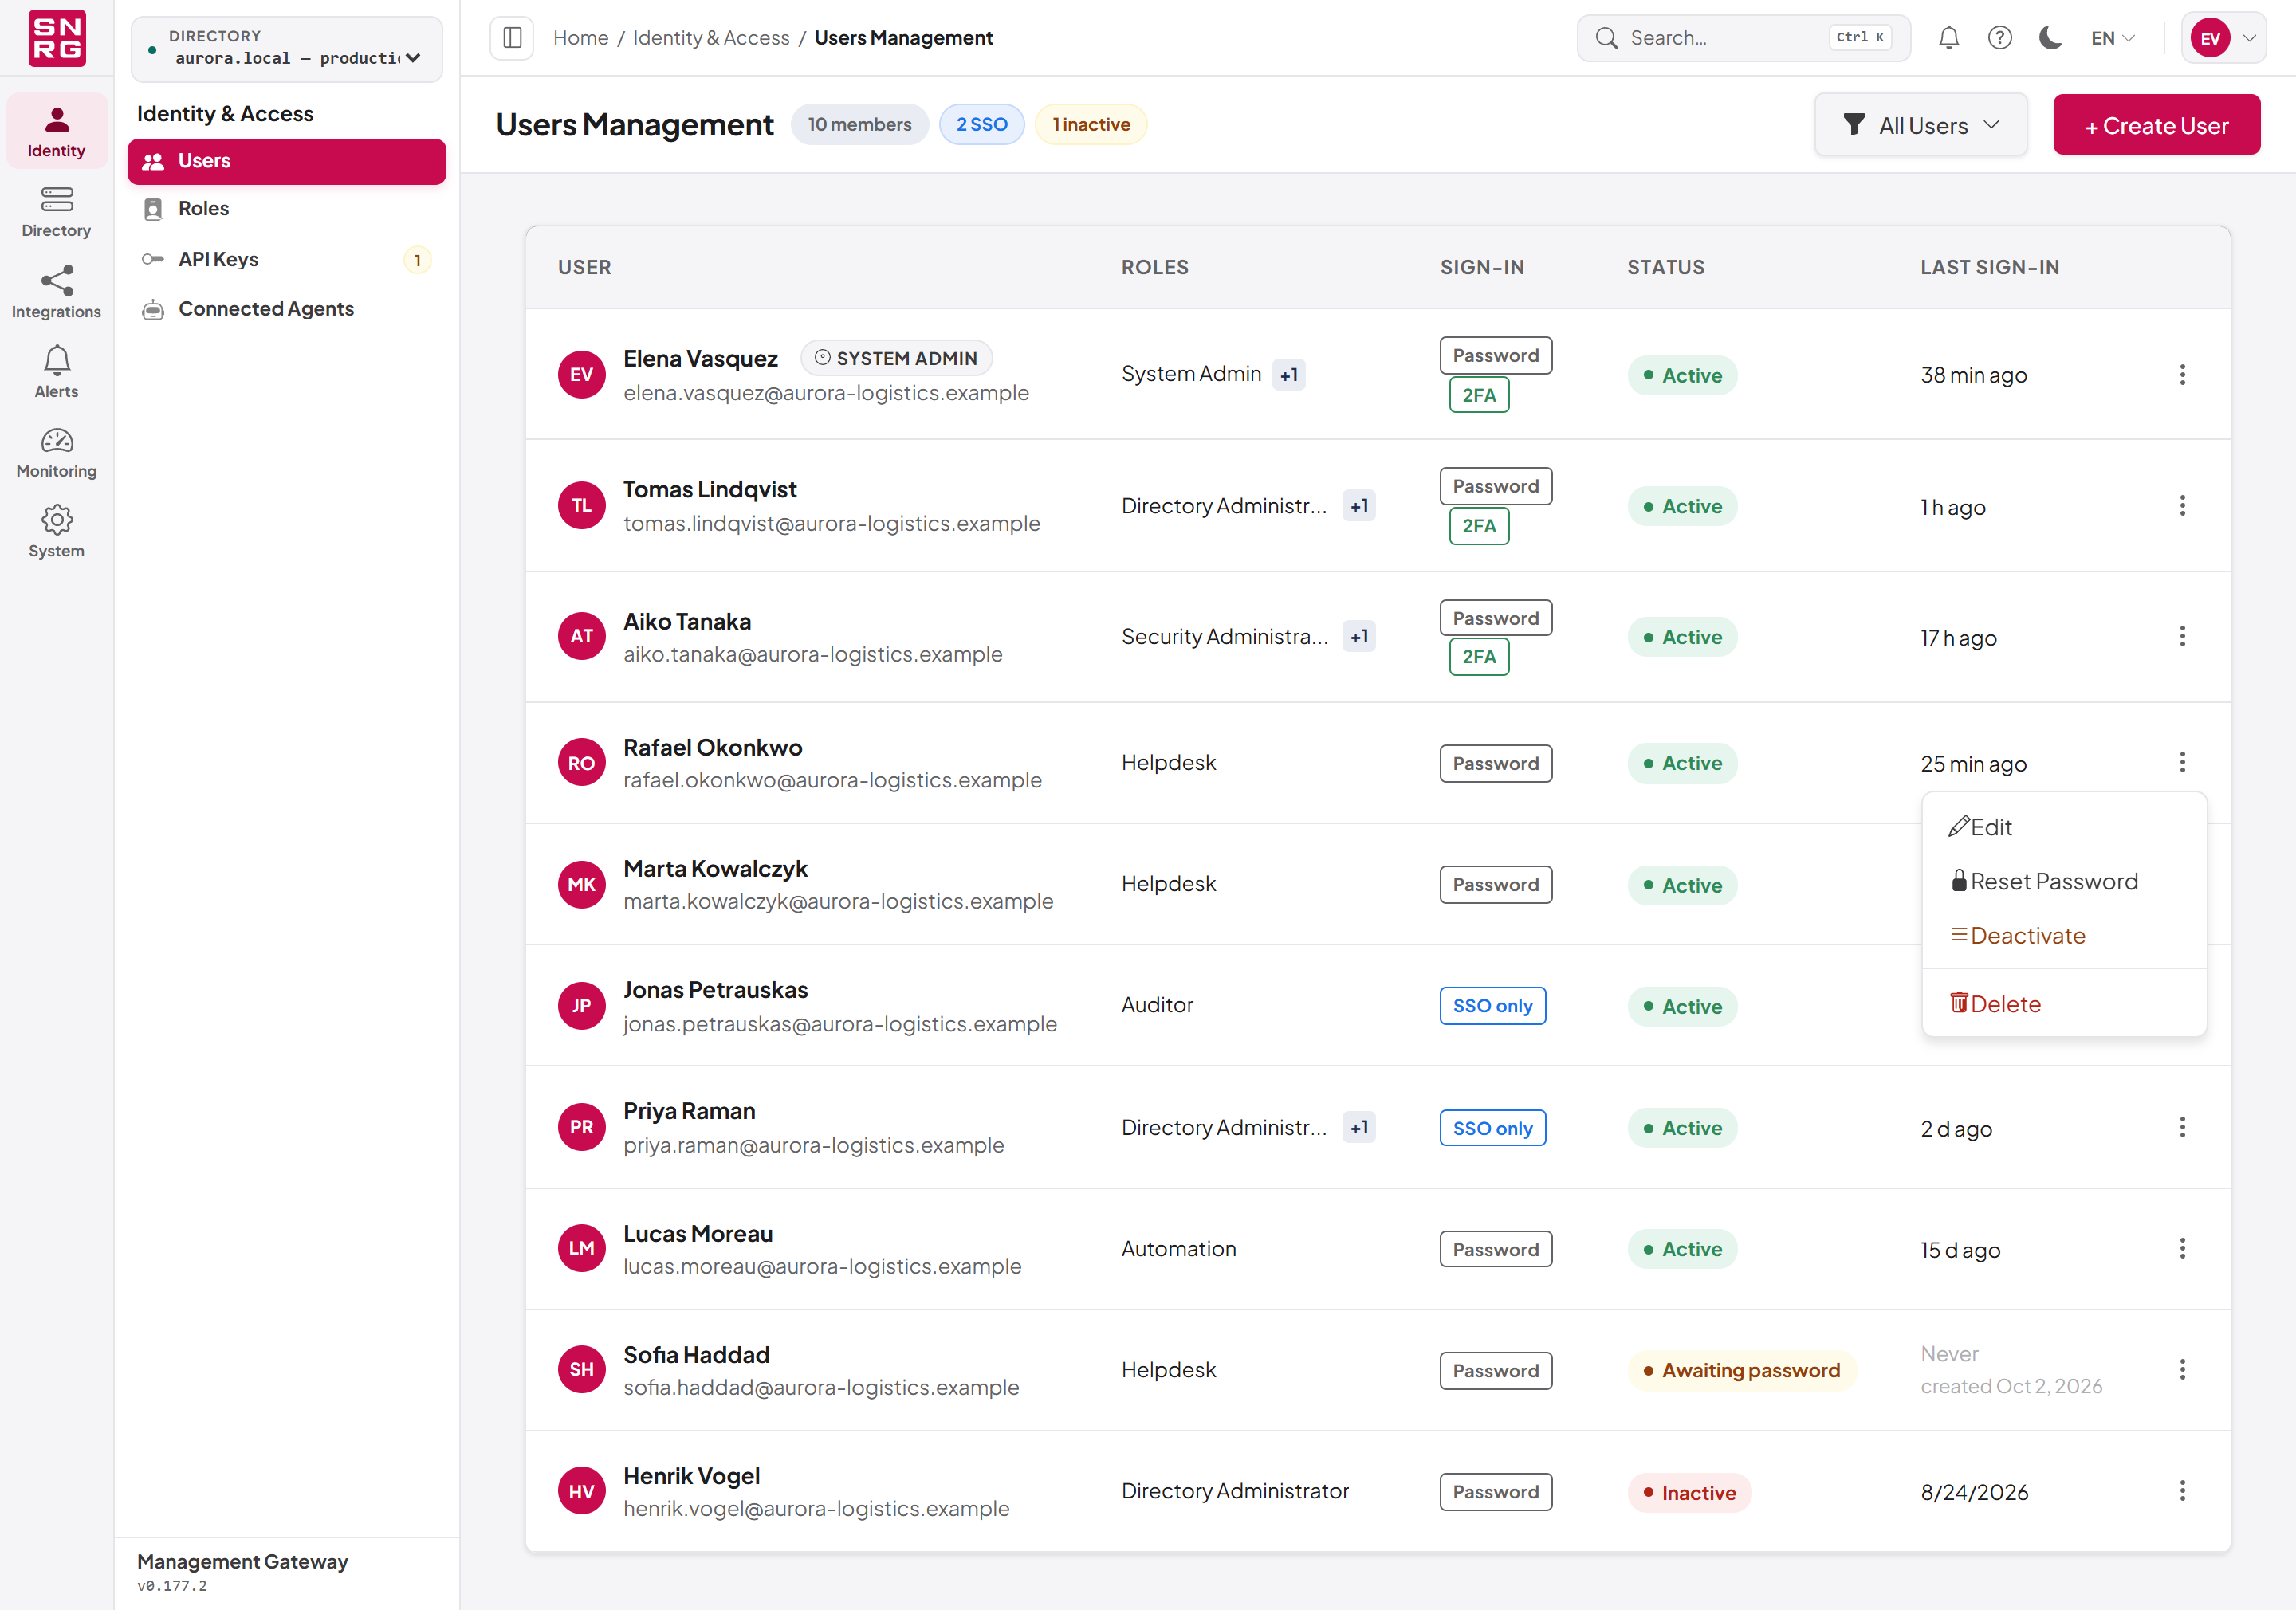Expand the All Users filter dropdown
Viewport: 2296px width, 1610px height.
1920,125
